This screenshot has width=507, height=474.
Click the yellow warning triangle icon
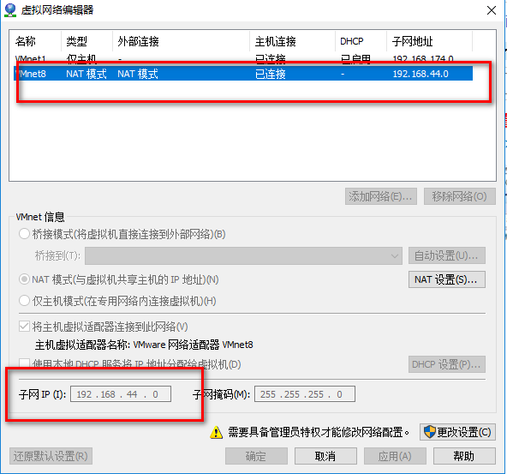[x=217, y=432]
